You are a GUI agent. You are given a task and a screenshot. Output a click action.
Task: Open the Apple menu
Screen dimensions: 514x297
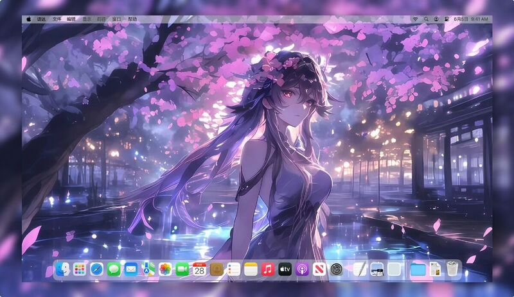(28, 19)
